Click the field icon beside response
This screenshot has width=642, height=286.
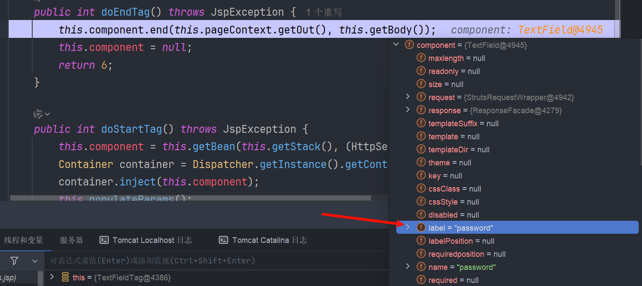(x=421, y=110)
